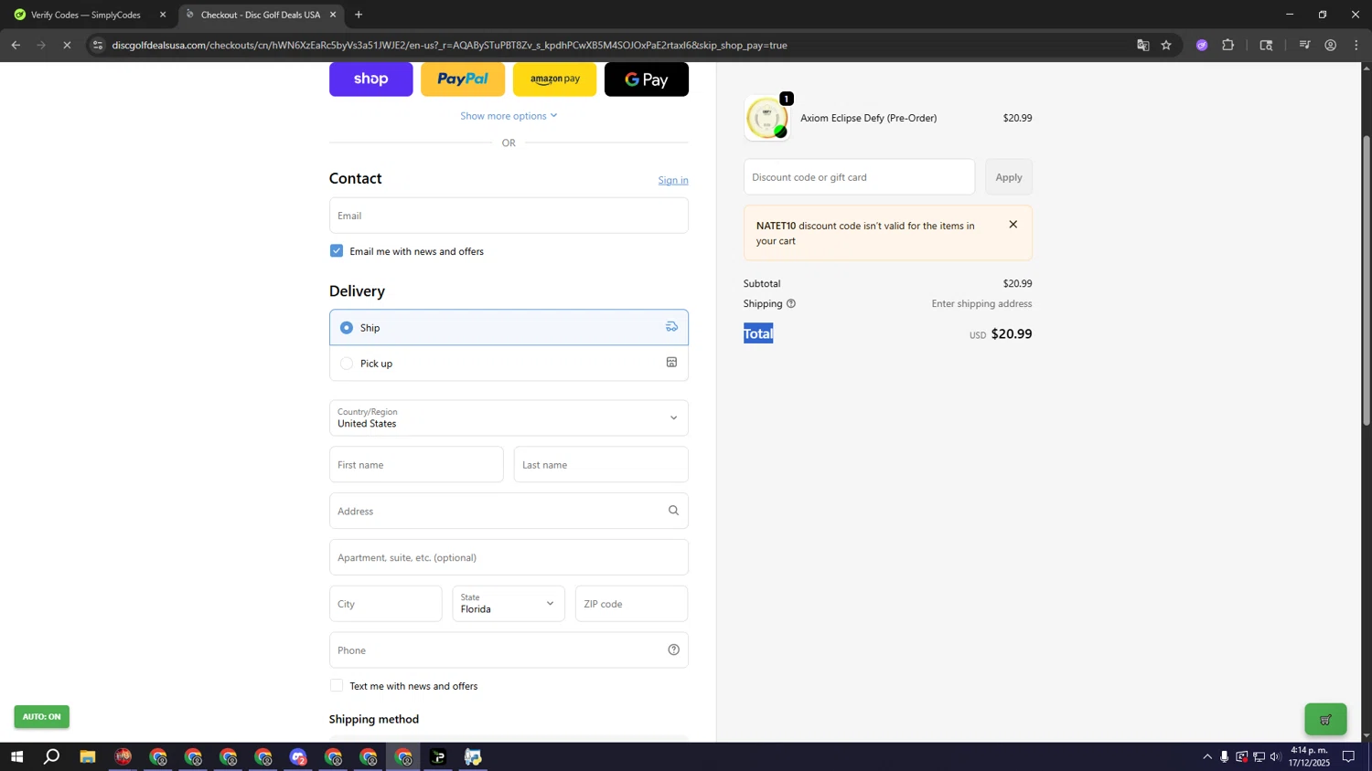View site information icon beside the URL
The height and width of the screenshot is (771, 1372).
(x=98, y=45)
